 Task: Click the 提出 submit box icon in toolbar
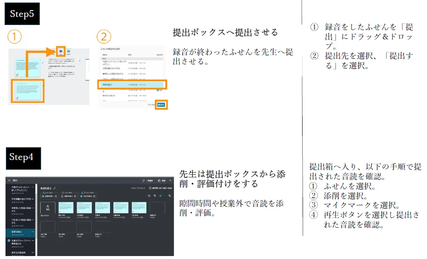click(x=61, y=51)
